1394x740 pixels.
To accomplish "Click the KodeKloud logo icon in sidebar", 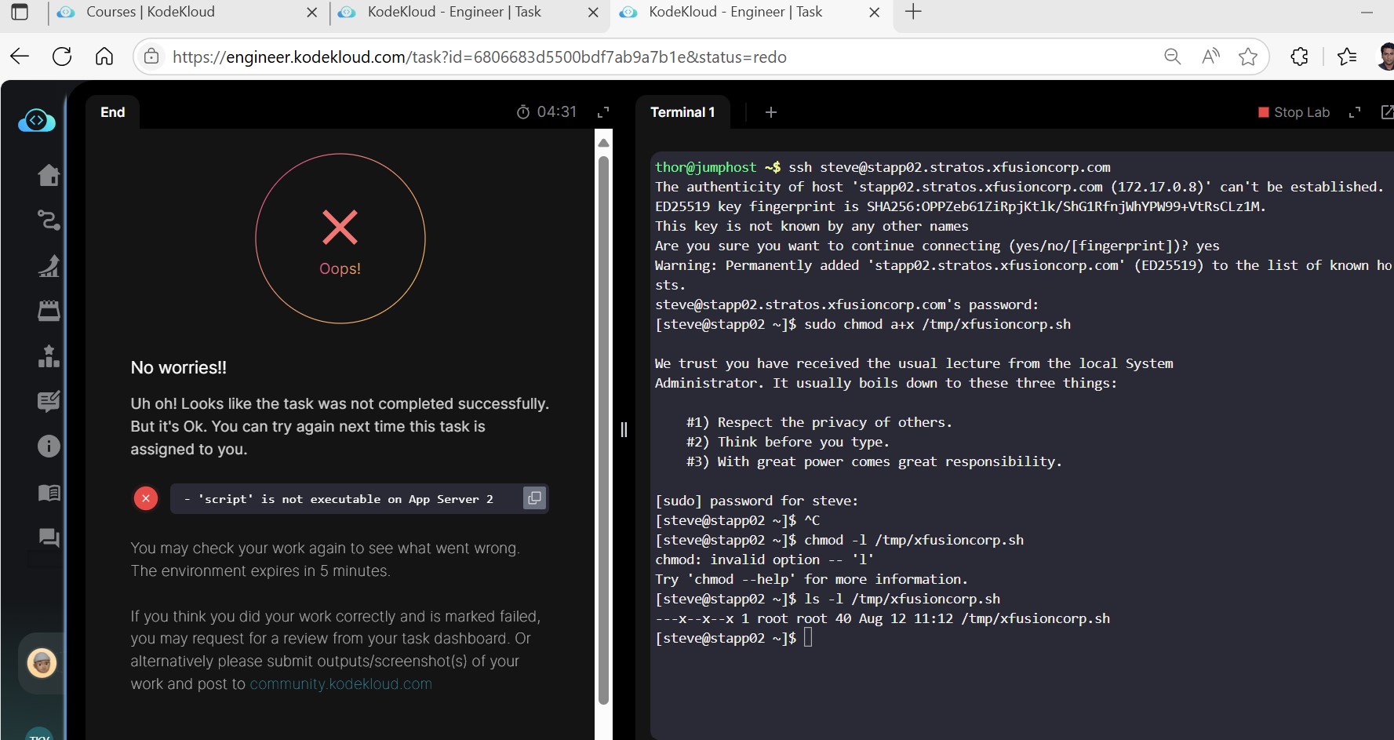I will pos(37,120).
